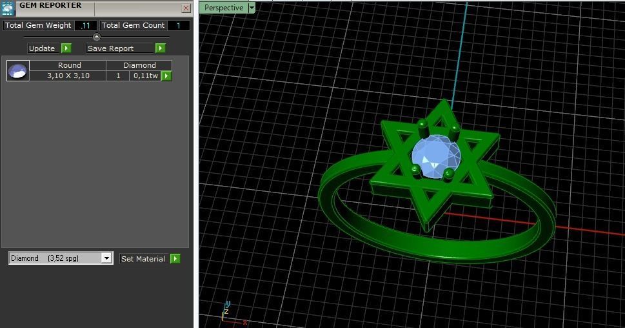Collapse the panel header with round arrow
Screen dimensions: 625x328
[x=97, y=37]
